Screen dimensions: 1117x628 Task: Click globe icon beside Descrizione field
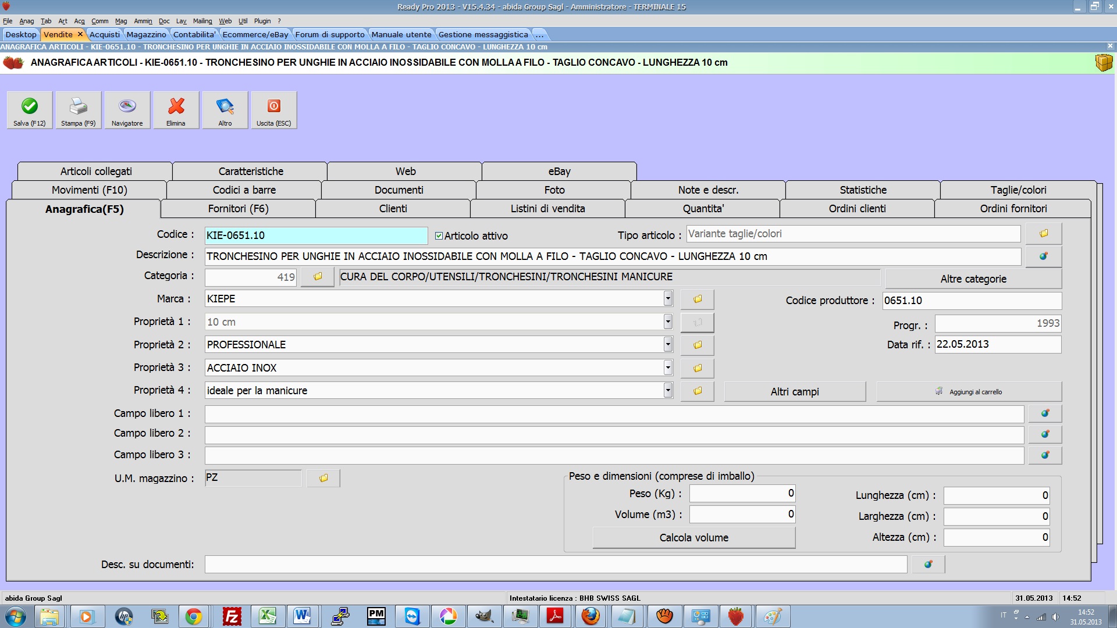(x=1043, y=256)
